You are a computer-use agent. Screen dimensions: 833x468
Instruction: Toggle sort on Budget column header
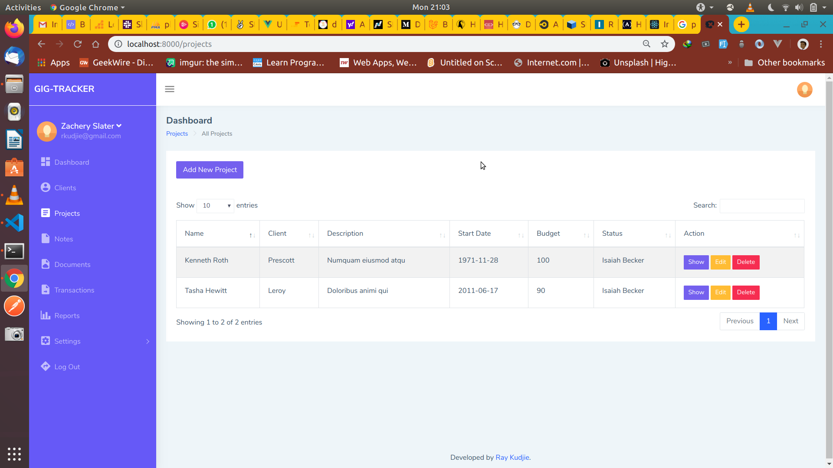[x=586, y=235]
